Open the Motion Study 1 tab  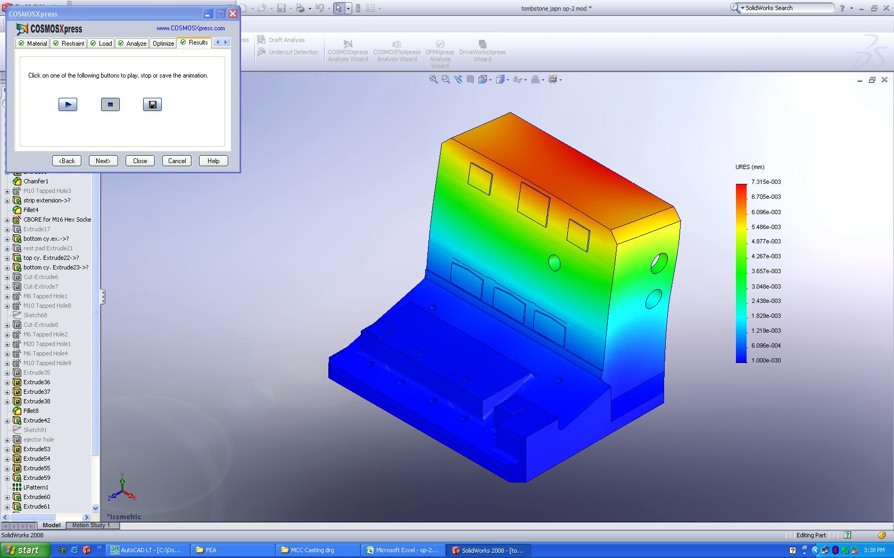[x=91, y=525]
